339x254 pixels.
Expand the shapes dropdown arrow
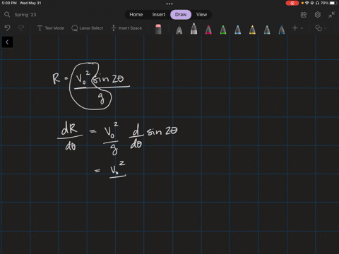[326, 28]
